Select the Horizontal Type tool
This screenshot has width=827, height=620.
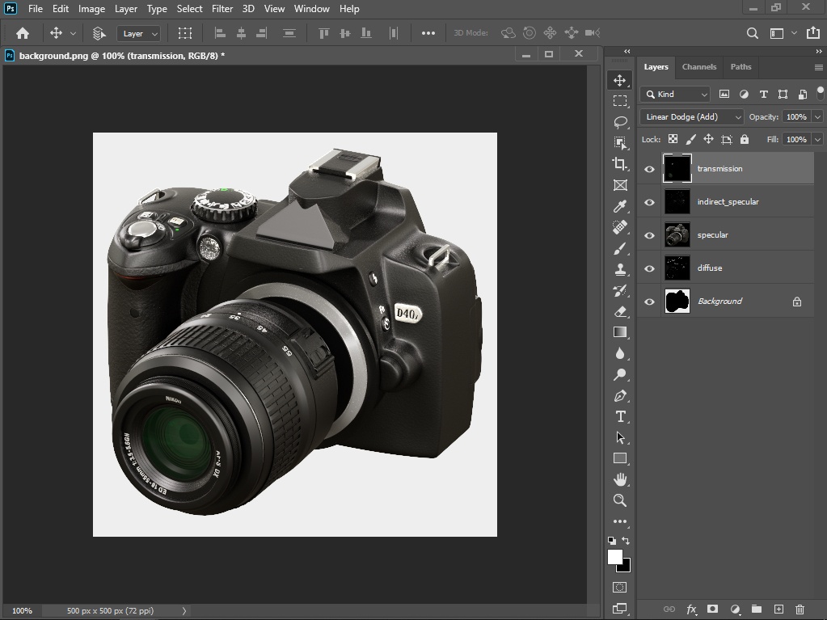pos(620,416)
